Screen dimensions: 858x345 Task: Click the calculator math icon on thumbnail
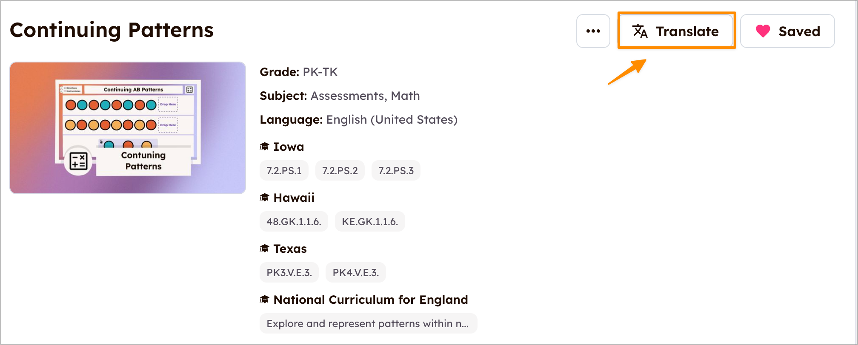tap(78, 161)
